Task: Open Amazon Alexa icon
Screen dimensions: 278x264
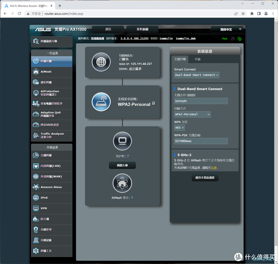Action: [36, 187]
